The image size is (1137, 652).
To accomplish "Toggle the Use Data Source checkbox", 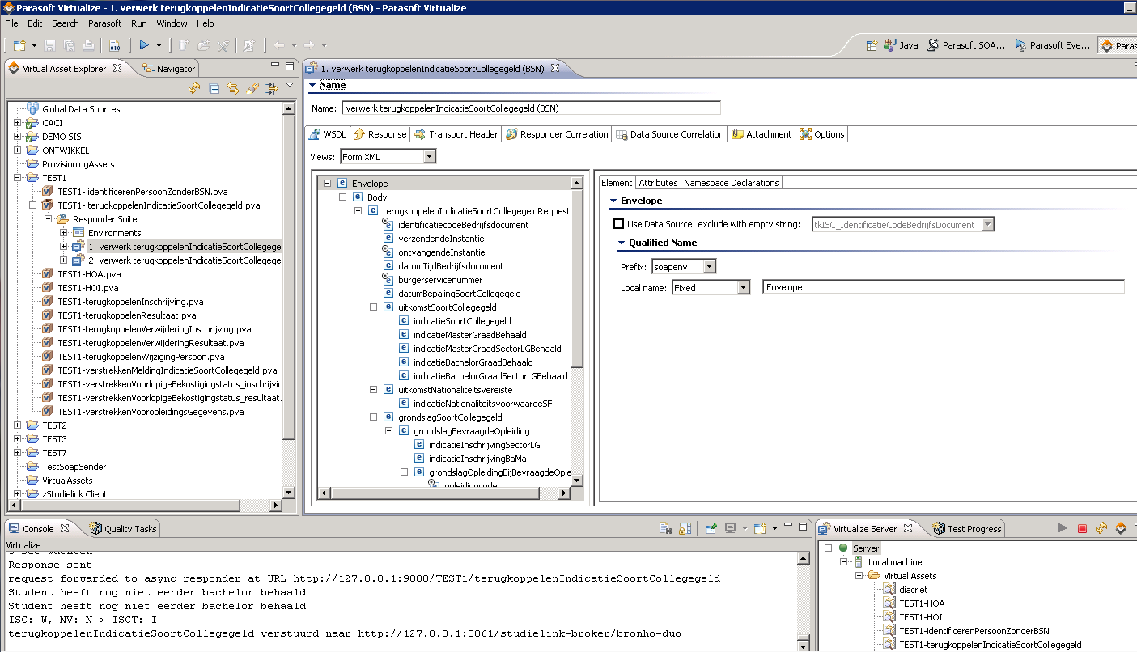I will point(618,224).
